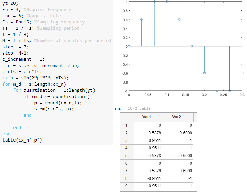This screenshot has width=247, height=194.
Task: Click the stem marker at the plot origin
Action: coord(129,46)
